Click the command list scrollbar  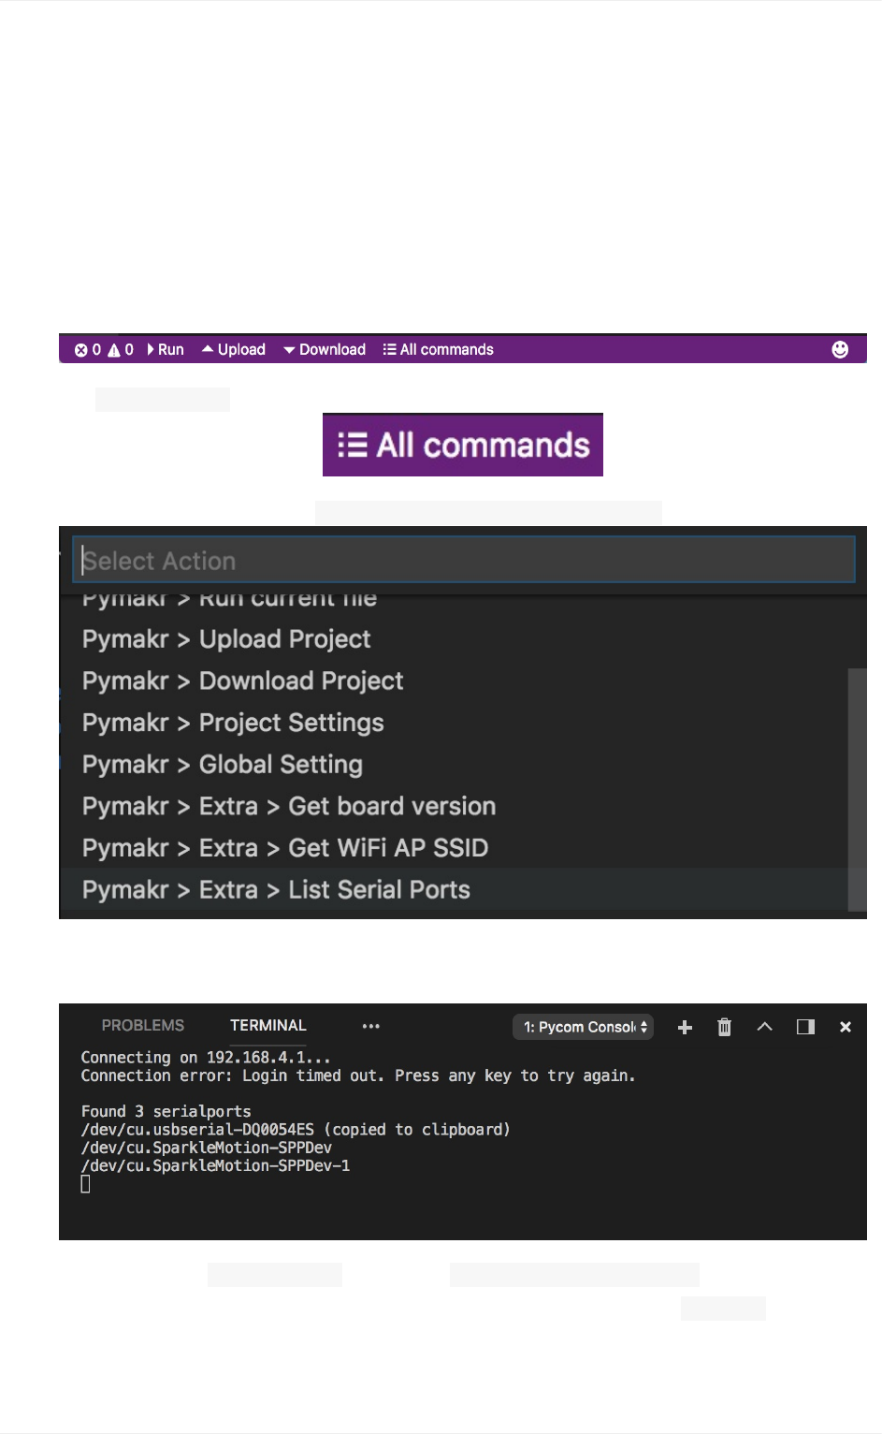857,788
